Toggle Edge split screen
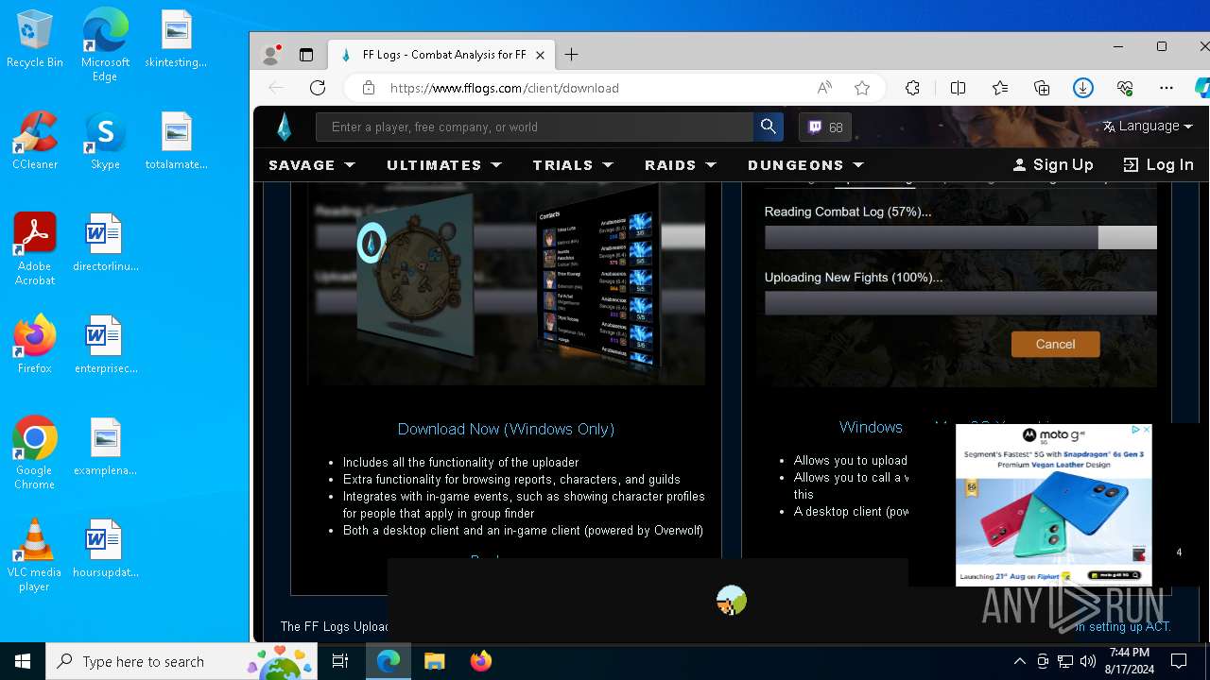Screen dimensions: 1210x680 click(958, 88)
